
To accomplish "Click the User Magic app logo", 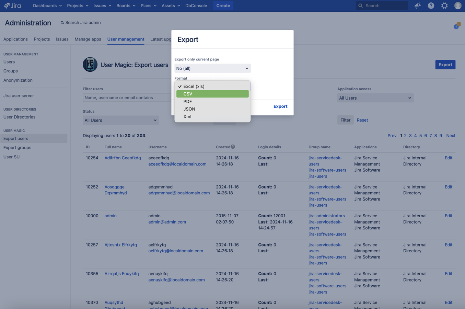I will 90,65.
